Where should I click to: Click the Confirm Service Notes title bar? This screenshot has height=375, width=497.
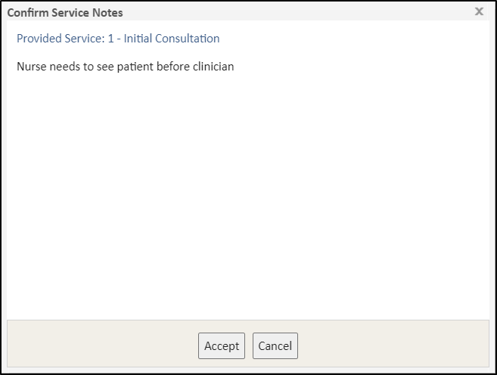click(x=227, y=12)
